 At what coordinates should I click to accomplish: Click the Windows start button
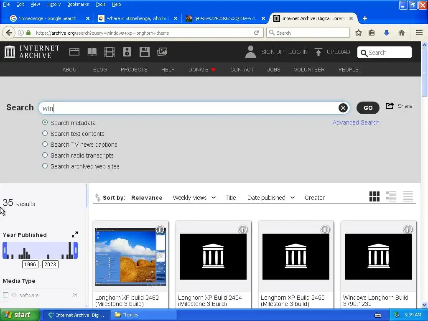pos(20,315)
